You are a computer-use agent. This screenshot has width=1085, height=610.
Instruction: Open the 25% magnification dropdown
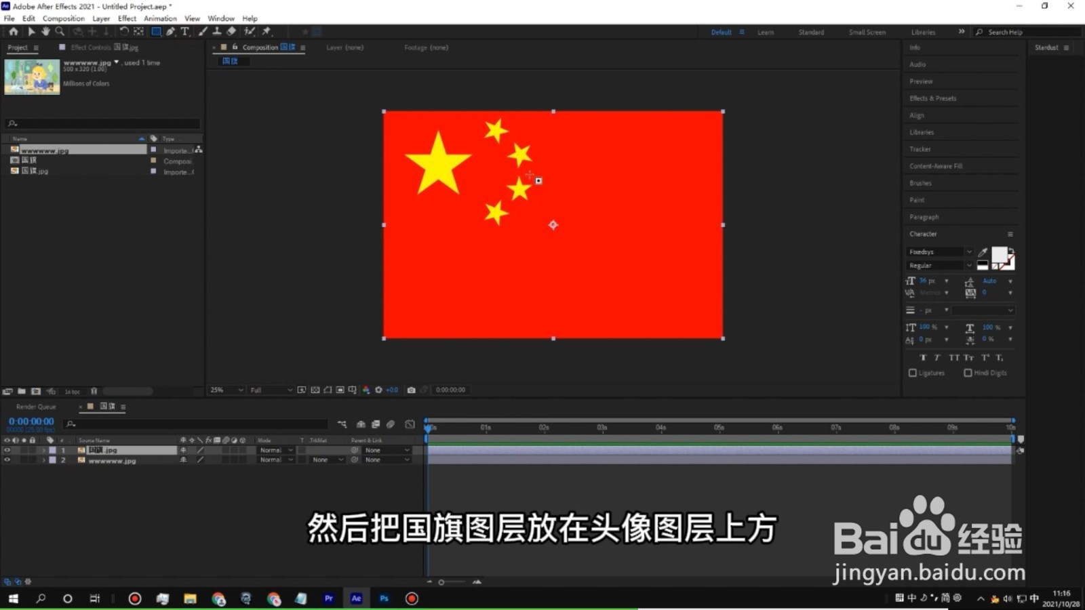point(226,390)
